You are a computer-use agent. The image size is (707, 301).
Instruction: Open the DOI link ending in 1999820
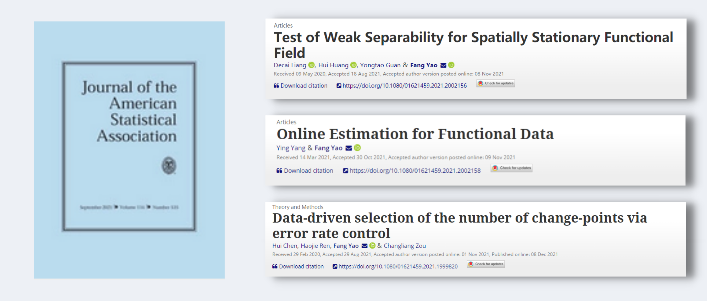[x=398, y=266]
